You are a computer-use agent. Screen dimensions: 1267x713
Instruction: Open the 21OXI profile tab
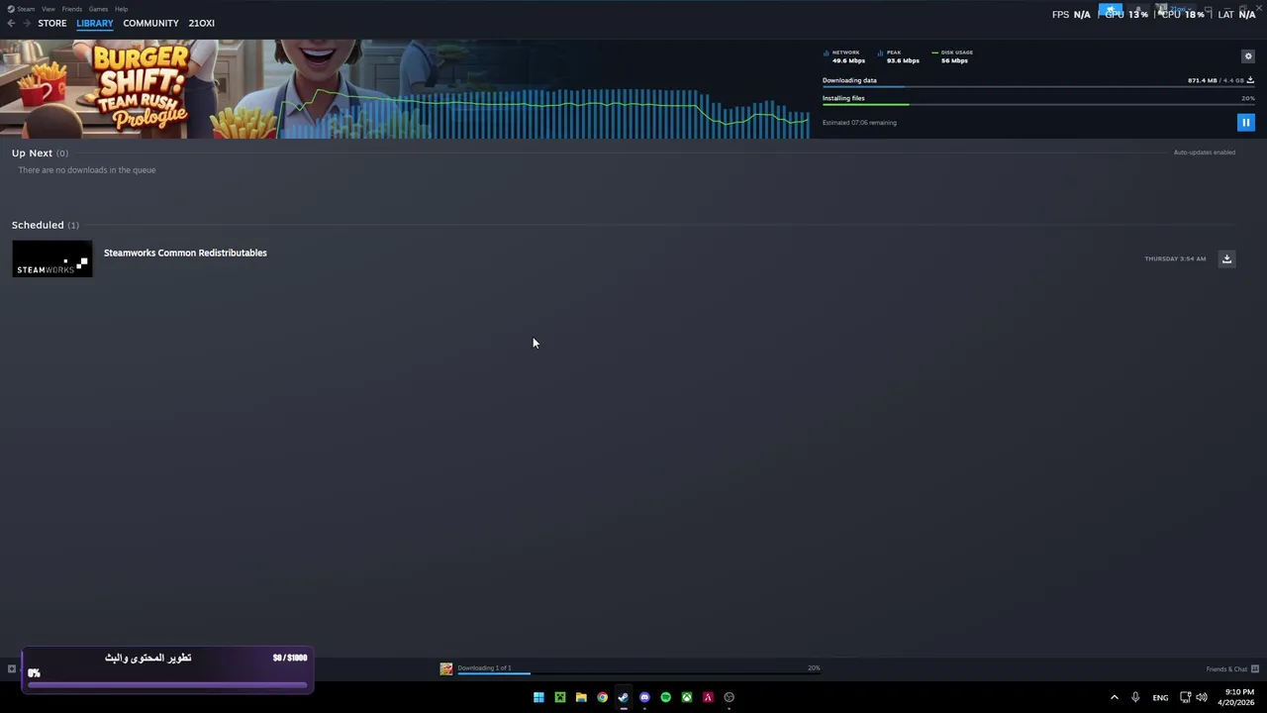point(202,23)
